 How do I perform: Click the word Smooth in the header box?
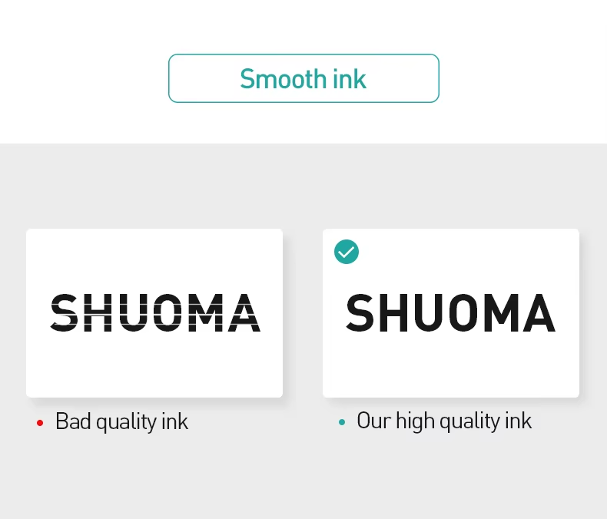pyautogui.click(x=271, y=79)
